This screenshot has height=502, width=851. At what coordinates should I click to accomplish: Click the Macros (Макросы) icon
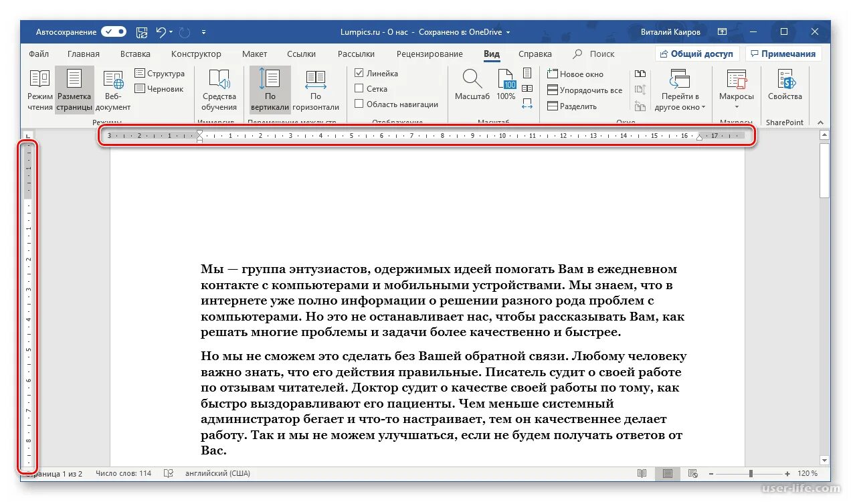coord(737,80)
